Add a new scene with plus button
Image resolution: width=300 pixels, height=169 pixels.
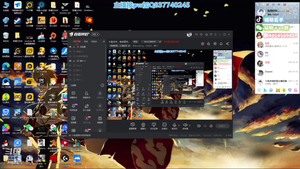tap(104, 41)
